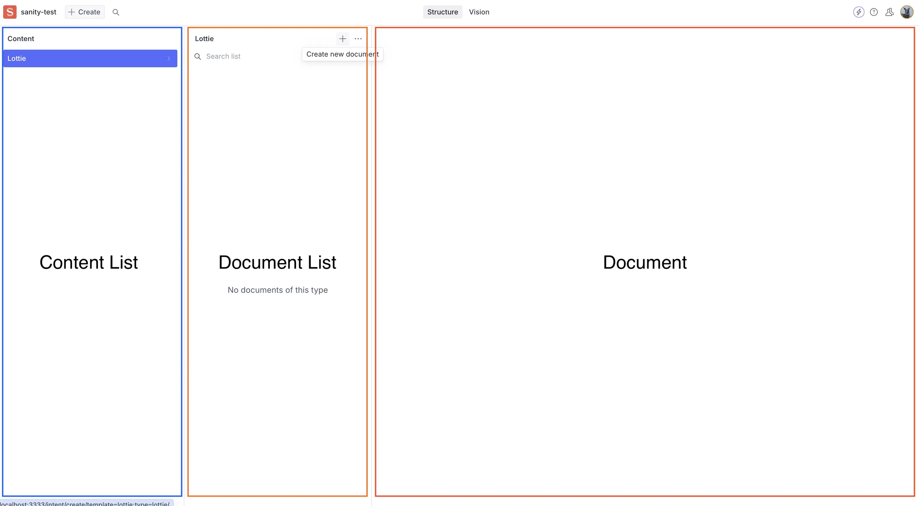This screenshot has height=506, width=919.
Task: Switch to the Vision tab
Action: pyautogui.click(x=479, y=12)
